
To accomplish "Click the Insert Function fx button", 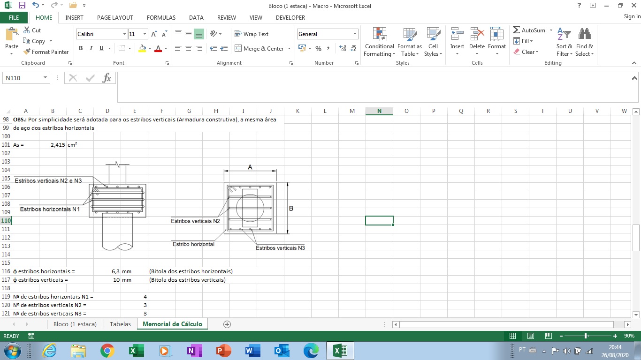I will 107,78.
